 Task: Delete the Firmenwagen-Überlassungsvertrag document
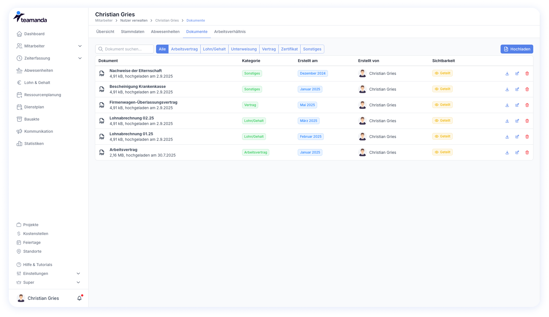pyautogui.click(x=527, y=105)
